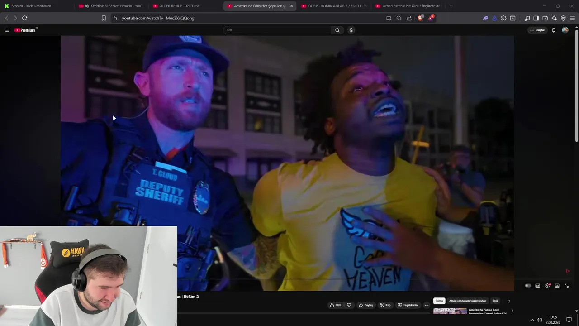Create a clip with Klip button

coord(385,305)
